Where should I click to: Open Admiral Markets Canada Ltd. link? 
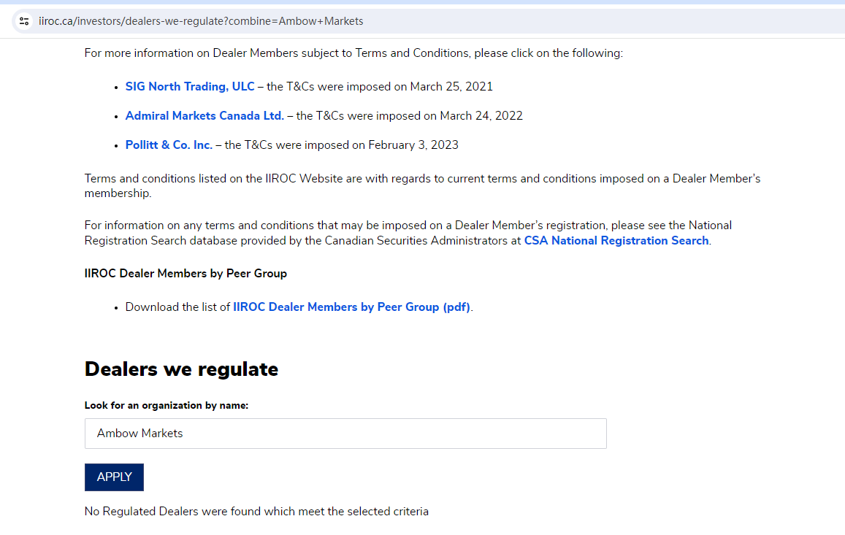coord(204,116)
